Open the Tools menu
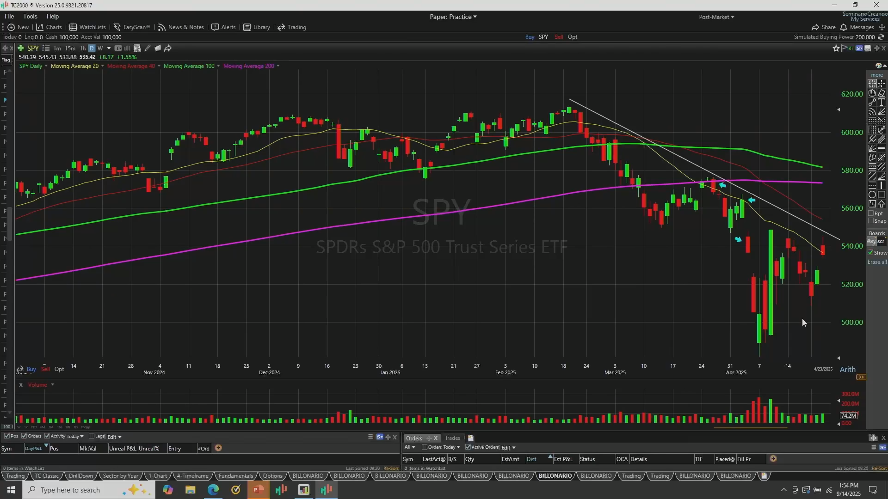Screen dimensions: 888x499 (30, 16)
